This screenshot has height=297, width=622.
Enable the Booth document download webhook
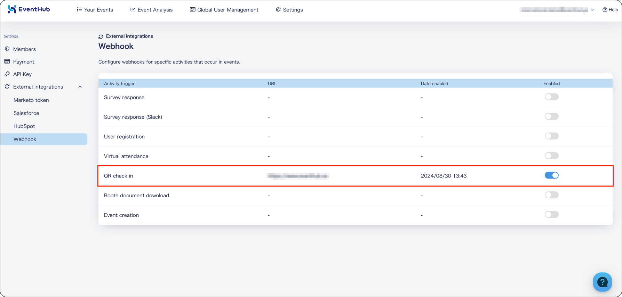551,195
